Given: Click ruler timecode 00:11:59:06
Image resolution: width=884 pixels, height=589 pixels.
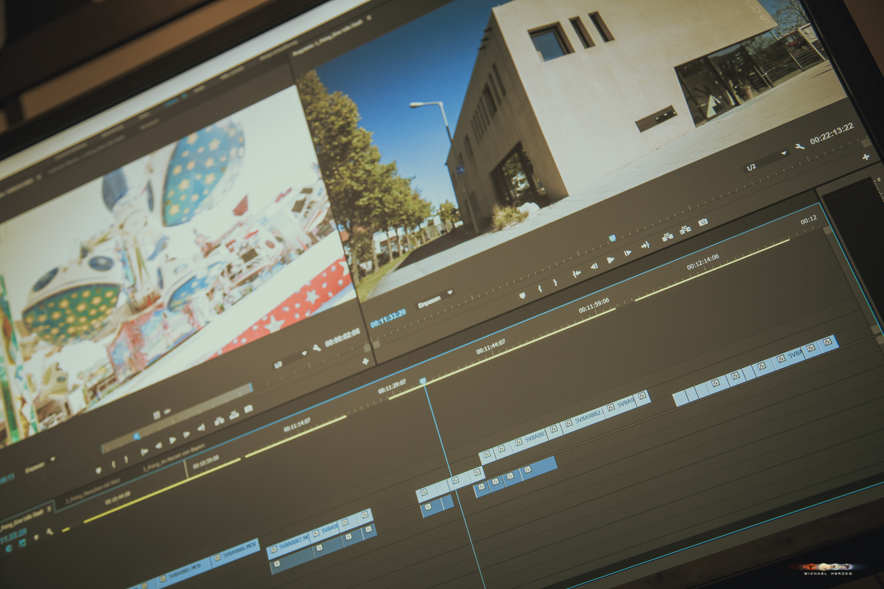Looking at the screenshot, I should click(x=594, y=306).
